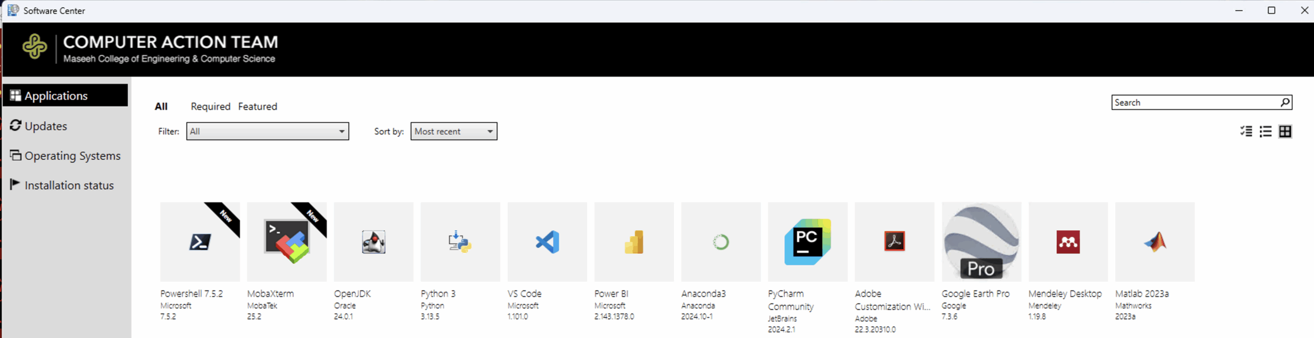
Task: Open the Filter dropdown set to All
Action: [267, 131]
